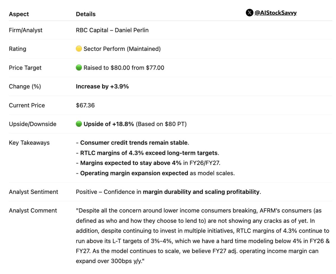The width and height of the screenshot is (336, 274).
Task: Click Increase by +3.9% bold text
Action: click(102, 86)
